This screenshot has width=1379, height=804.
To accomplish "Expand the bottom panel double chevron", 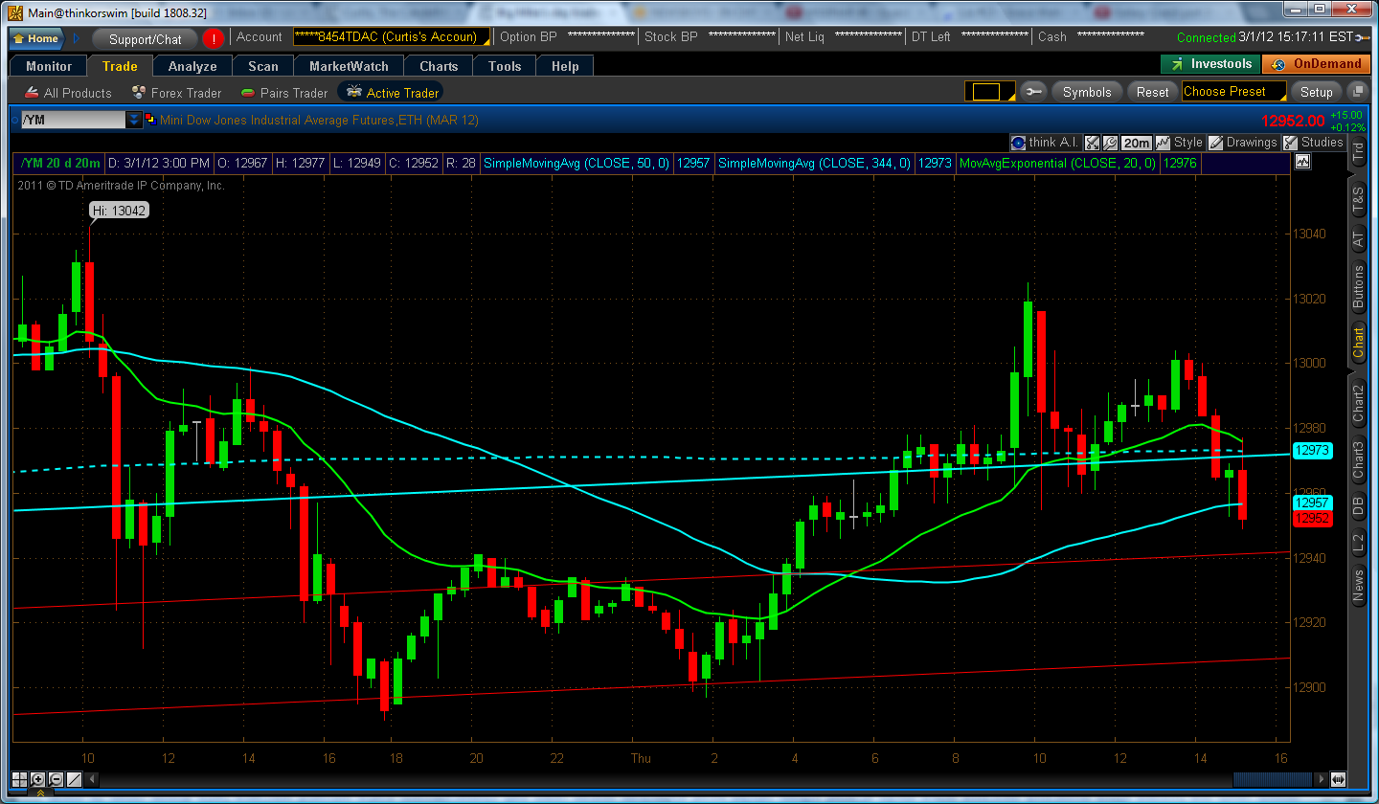I will pyautogui.click(x=41, y=794).
